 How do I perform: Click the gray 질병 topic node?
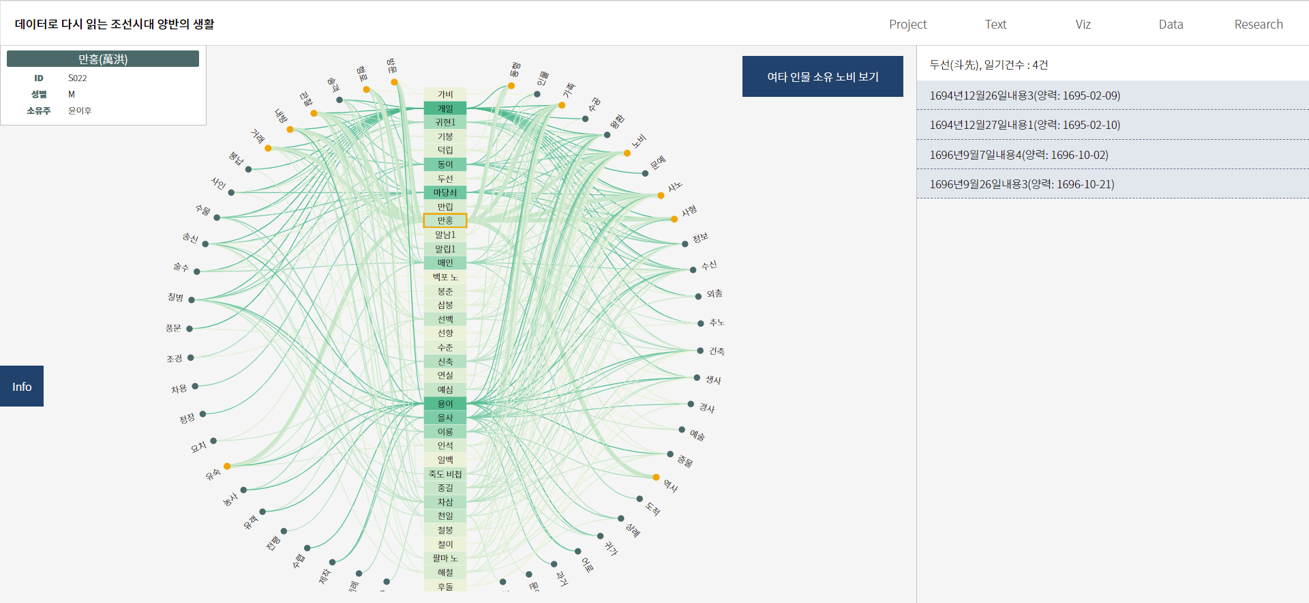tap(192, 300)
